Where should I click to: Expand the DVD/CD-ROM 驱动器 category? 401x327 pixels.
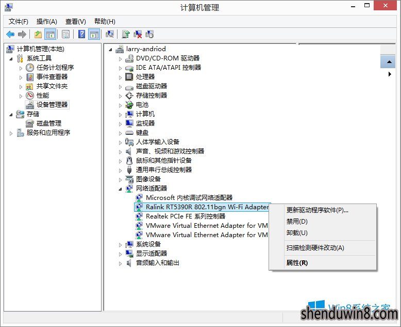click(120, 59)
